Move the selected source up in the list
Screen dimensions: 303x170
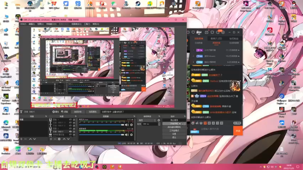(x=64, y=139)
